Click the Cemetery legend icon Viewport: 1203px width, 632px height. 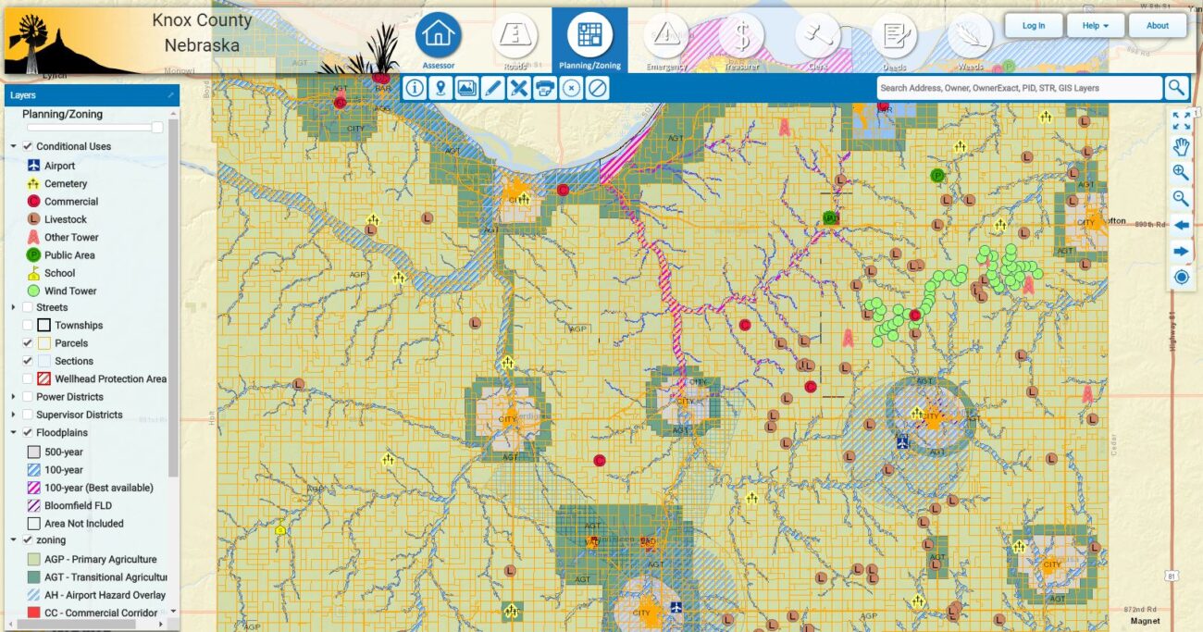click(33, 183)
